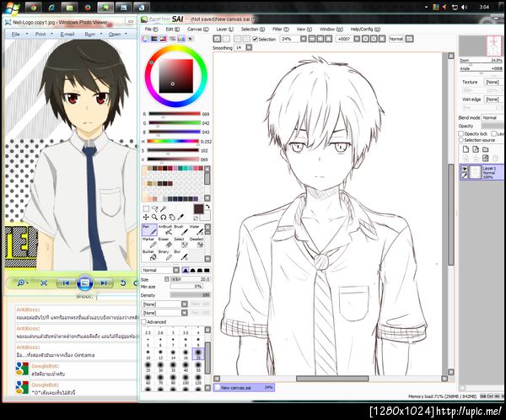Set layer as Selection source
The height and width of the screenshot is (420, 506).
[x=460, y=140]
